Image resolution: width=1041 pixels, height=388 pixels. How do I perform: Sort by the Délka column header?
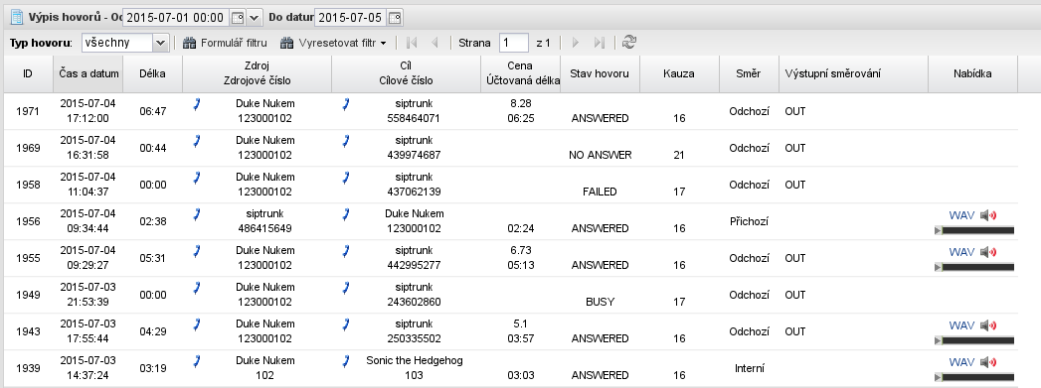coord(153,73)
